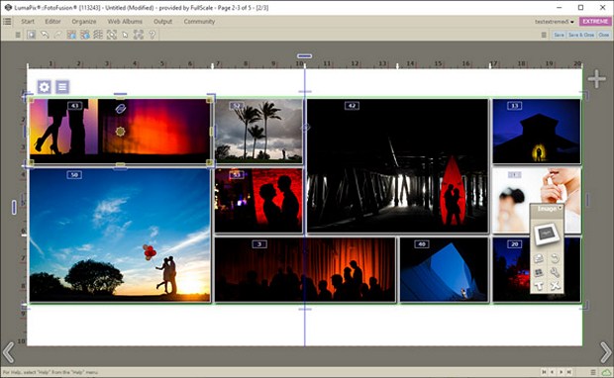This screenshot has height=378, width=614.
Task: Click the last-page button in status bar
Action: (x=569, y=372)
